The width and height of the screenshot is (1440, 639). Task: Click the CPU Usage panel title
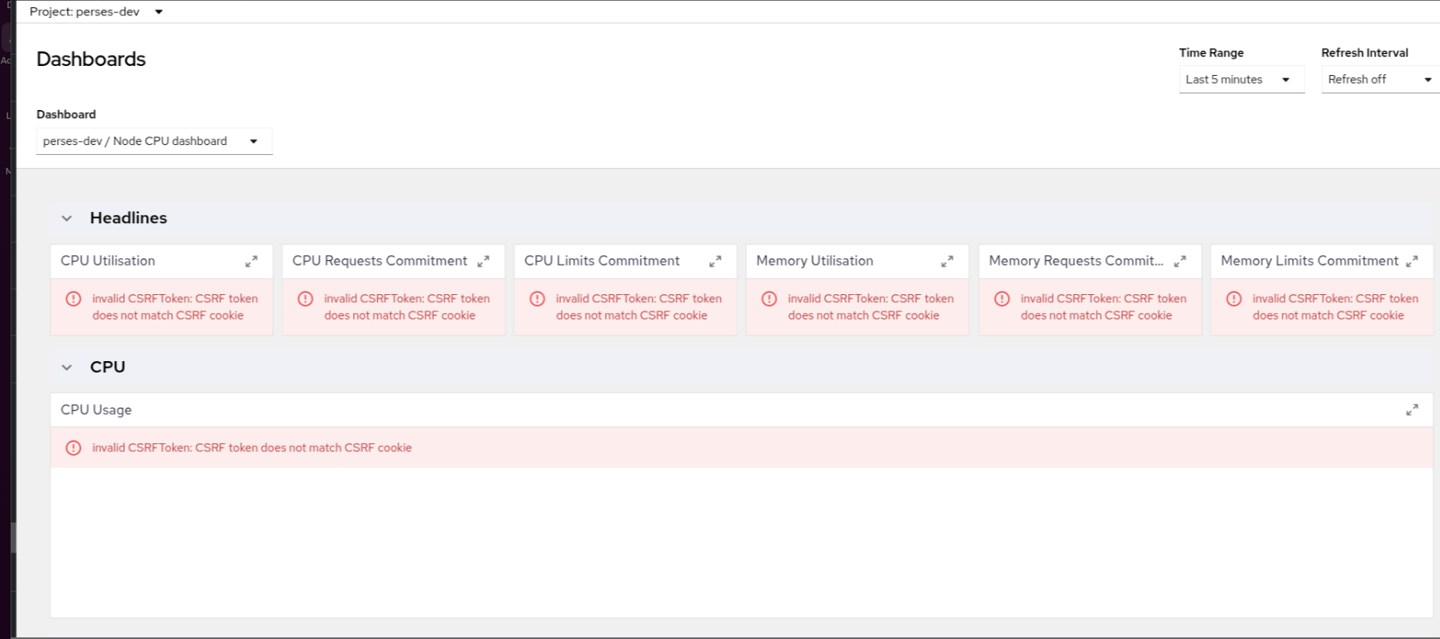coord(96,410)
